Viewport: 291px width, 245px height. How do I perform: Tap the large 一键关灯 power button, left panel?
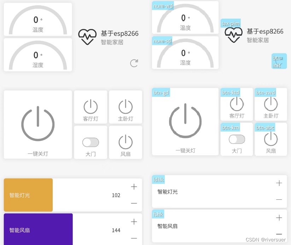click(38, 124)
